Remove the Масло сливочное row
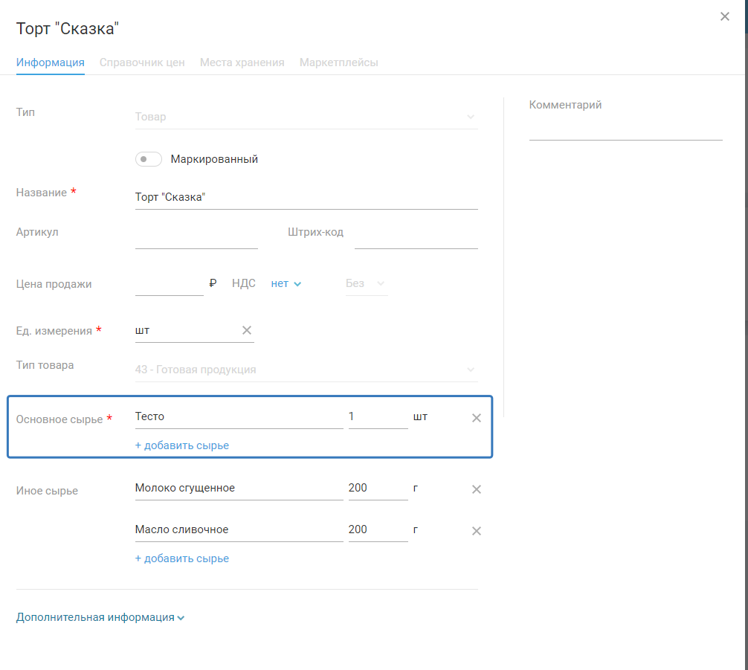This screenshot has height=670, width=748. point(477,531)
